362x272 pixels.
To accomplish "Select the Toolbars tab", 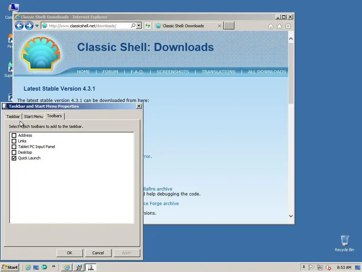I will point(54,116).
